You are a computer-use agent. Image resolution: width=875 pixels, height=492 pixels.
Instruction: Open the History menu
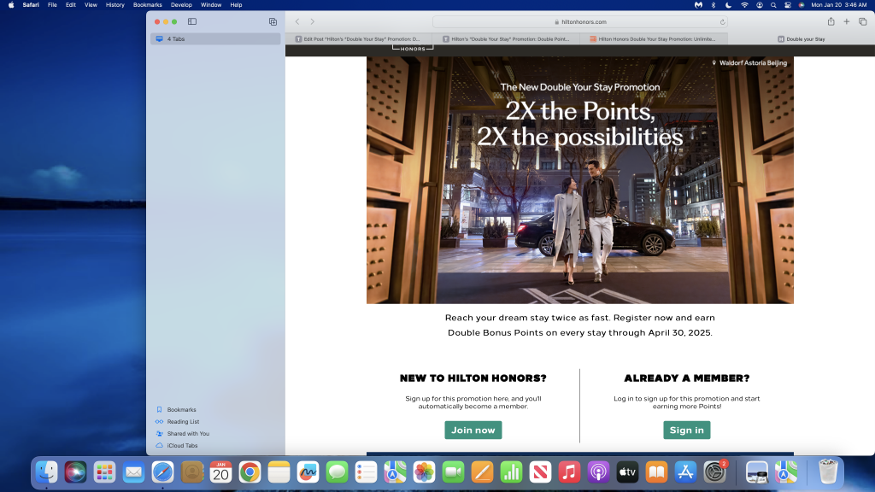tap(115, 5)
